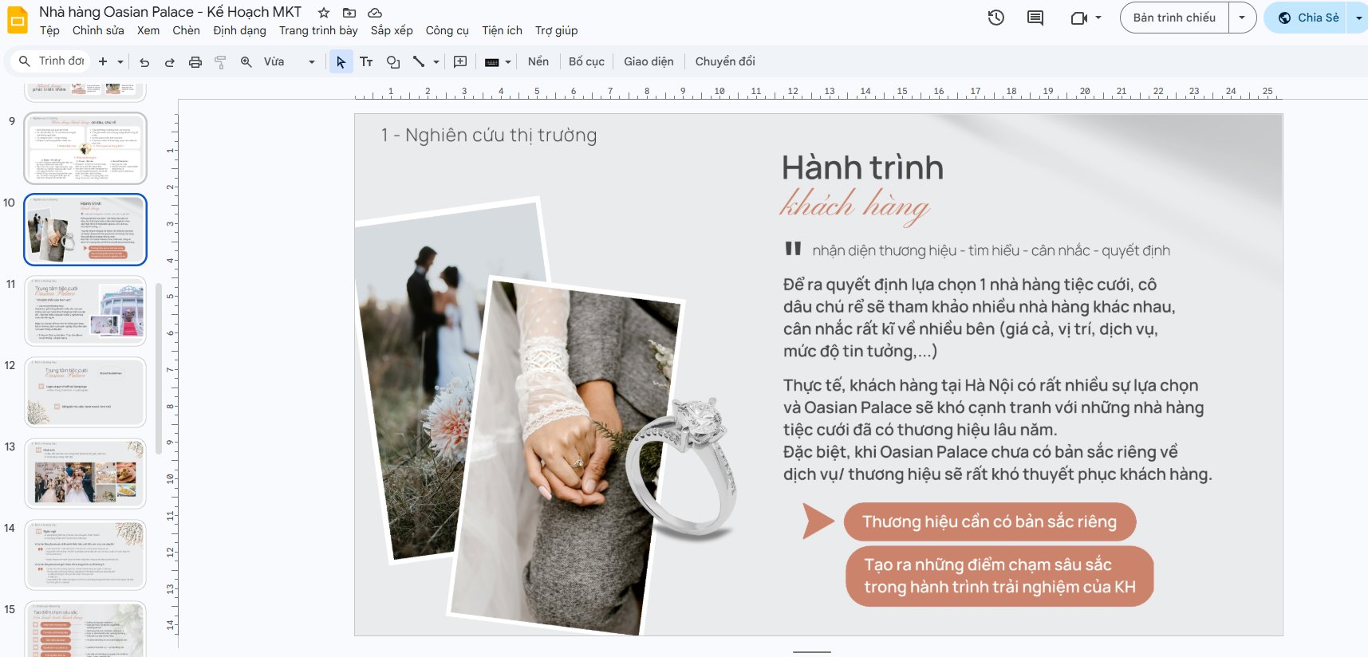
Task: Open the Công cụ menu
Action: click(447, 30)
